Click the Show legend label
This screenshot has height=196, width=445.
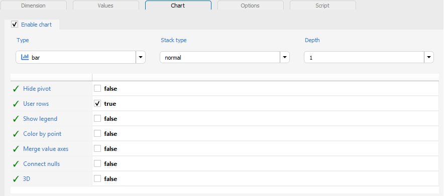click(x=40, y=119)
